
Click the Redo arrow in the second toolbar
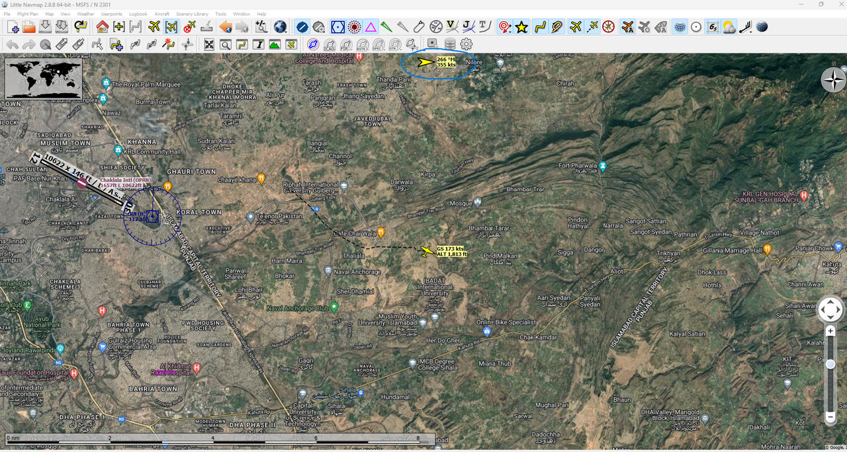(29, 44)
